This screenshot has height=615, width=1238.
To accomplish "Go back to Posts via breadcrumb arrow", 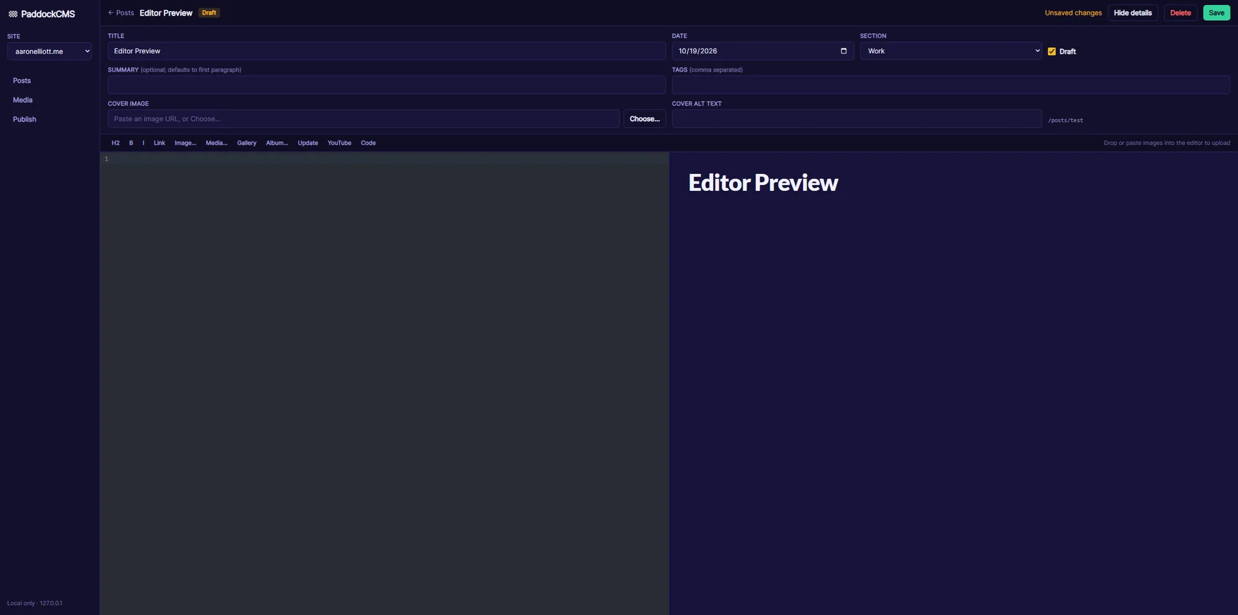I will 121,12.
